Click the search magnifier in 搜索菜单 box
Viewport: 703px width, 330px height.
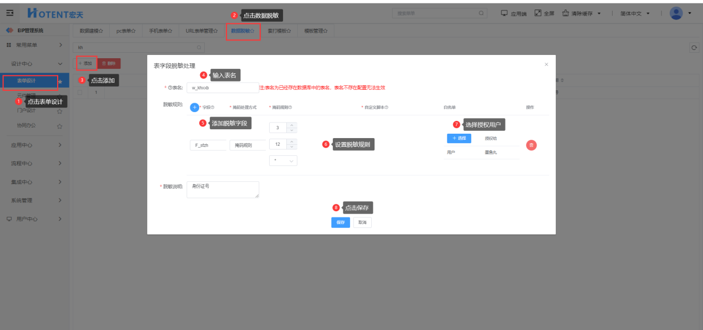[481, 13]
